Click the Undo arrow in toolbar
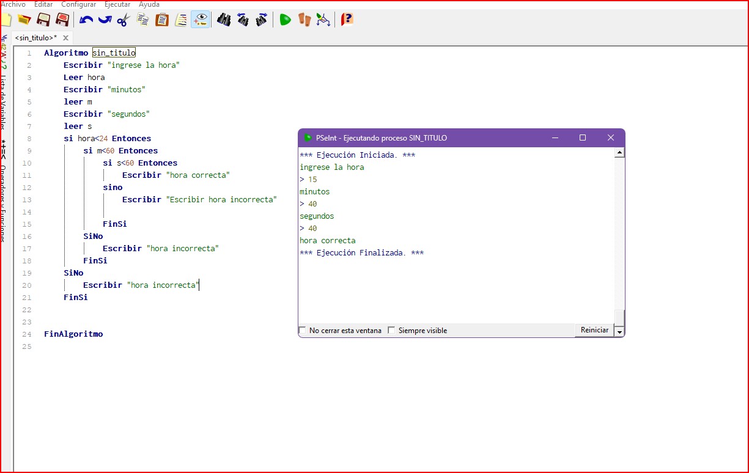749x473 pixels. [x=86, y=20]
